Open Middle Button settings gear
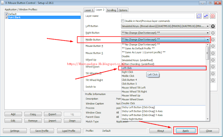 pos(213,39)
